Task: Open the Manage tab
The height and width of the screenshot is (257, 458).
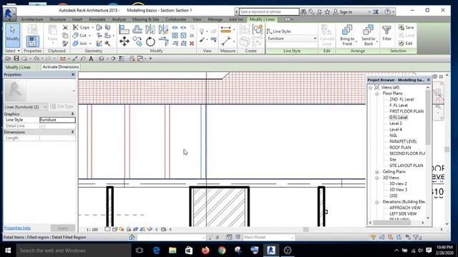Action: [x=215, y=19]
